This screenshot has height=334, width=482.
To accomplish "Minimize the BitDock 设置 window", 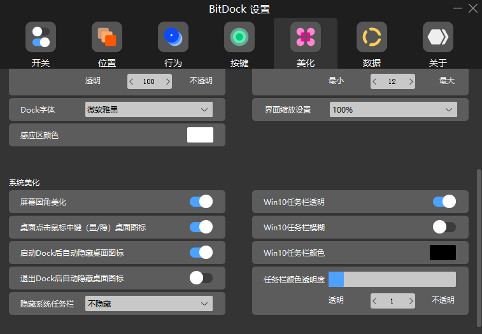I will point(458,8).
